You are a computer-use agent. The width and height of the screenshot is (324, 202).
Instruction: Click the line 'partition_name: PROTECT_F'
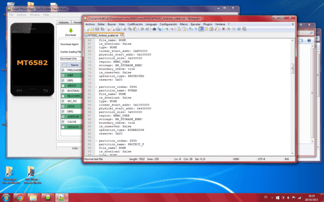point(122,144)
